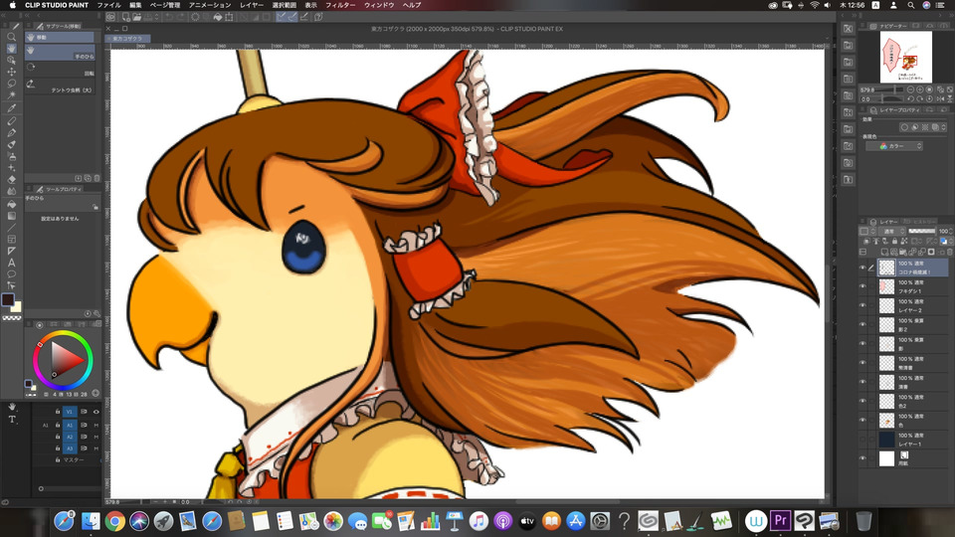Open Spotlight search in menu bar

[910, 5]
